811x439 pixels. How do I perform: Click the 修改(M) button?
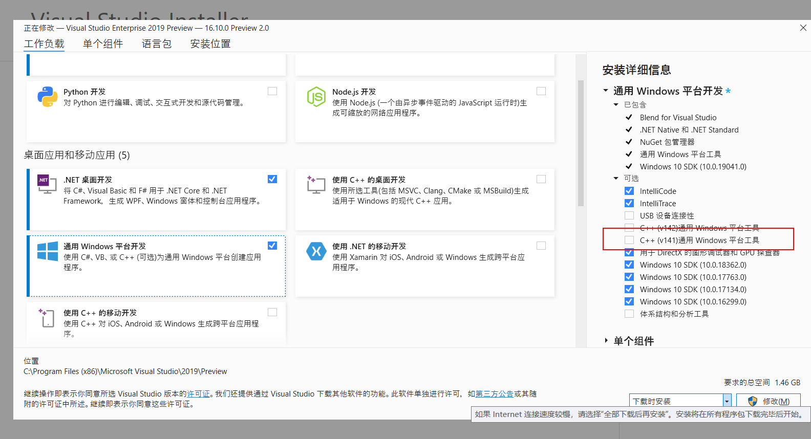[768, 401]
